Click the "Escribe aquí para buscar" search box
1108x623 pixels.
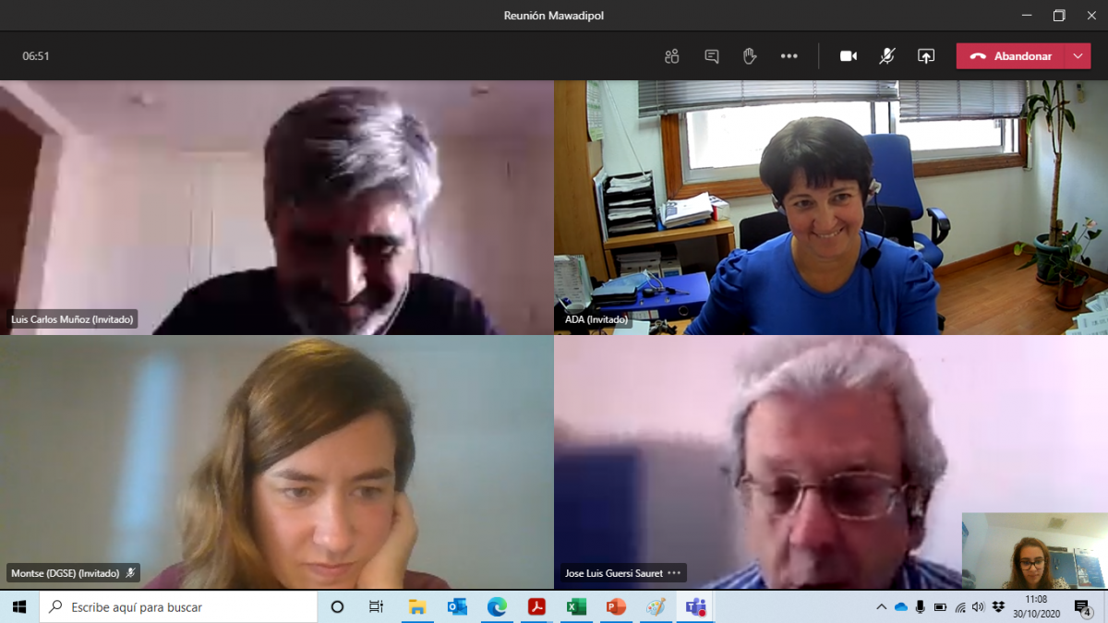[x=178, y=606]
